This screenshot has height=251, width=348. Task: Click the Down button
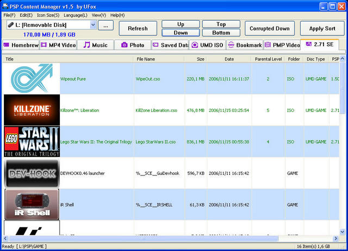[x=181, y=33]
